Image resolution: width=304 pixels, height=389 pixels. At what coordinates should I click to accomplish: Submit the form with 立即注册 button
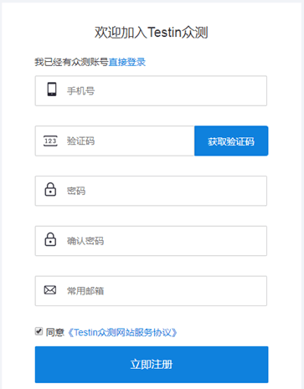pos(152,365)
